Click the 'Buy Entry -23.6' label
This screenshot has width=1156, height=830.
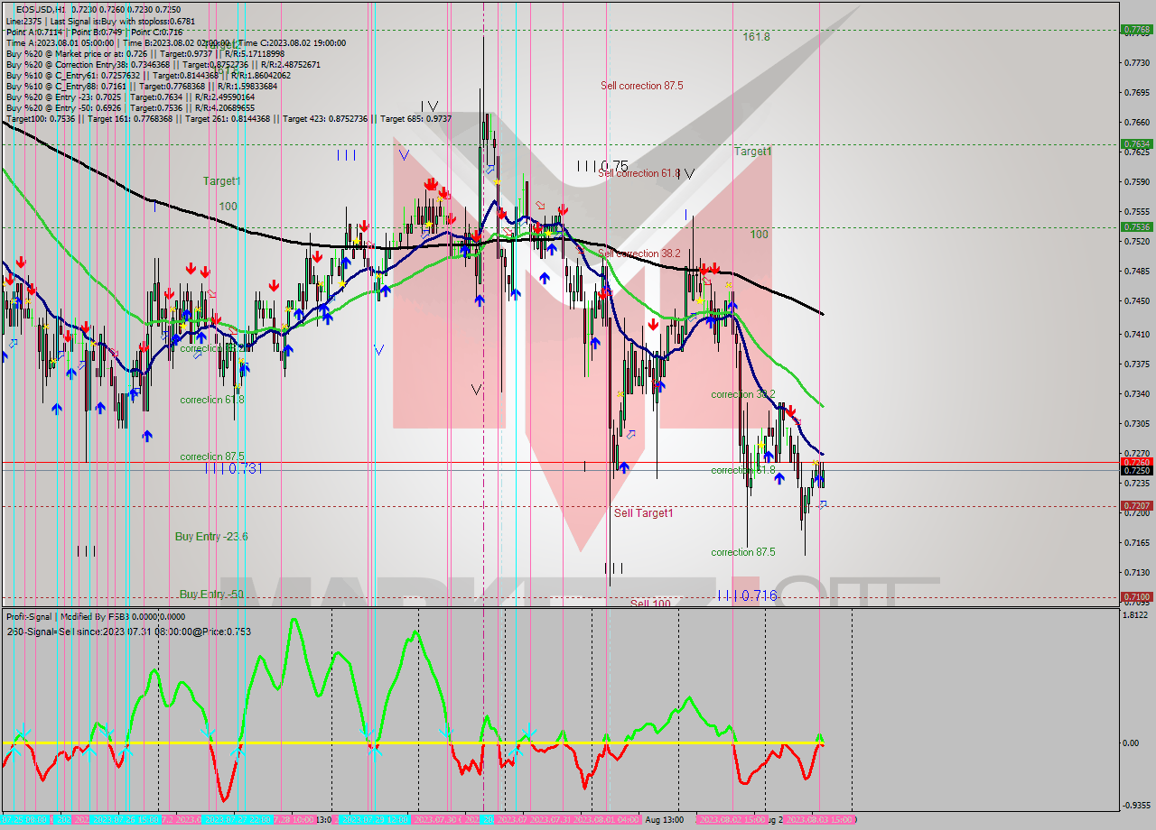[x=211, y=537]
